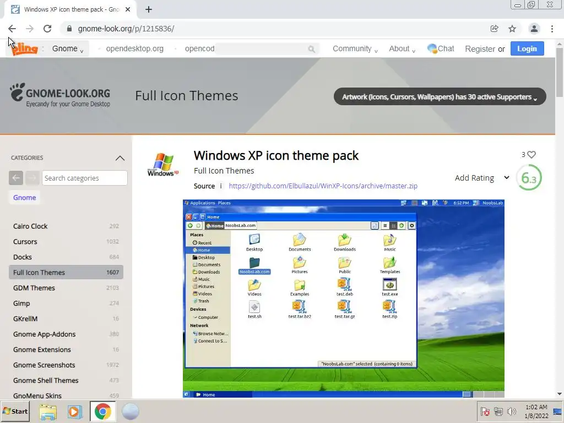
Task: Open Gnome Shell Themes category
Action: pos(66,381)
